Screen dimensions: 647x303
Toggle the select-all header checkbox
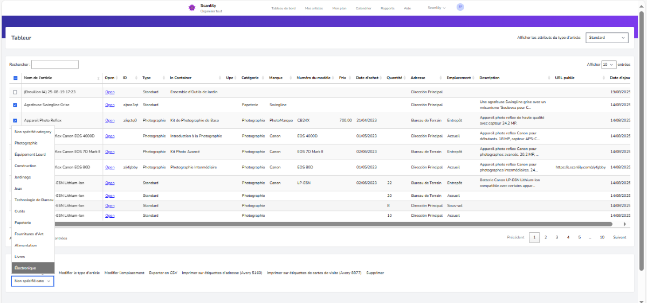[x=15, y=78]
